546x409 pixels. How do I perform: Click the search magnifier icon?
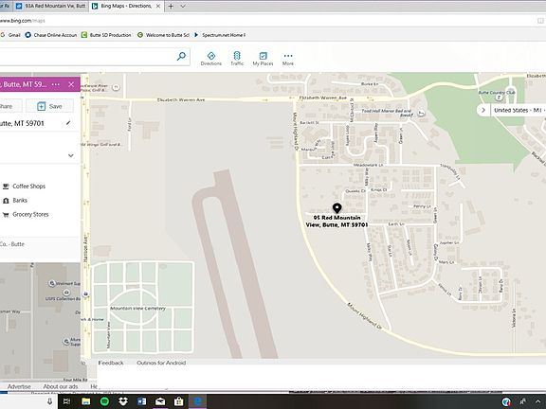tap(181, 56)
